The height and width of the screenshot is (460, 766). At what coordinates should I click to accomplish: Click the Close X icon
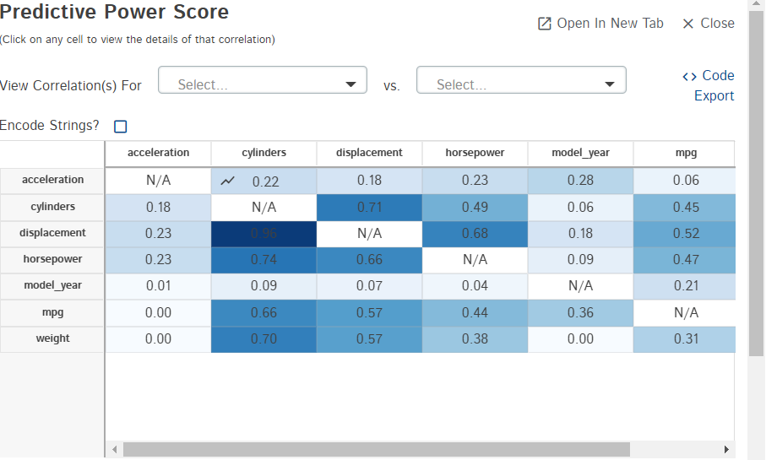tap(687, 24)
